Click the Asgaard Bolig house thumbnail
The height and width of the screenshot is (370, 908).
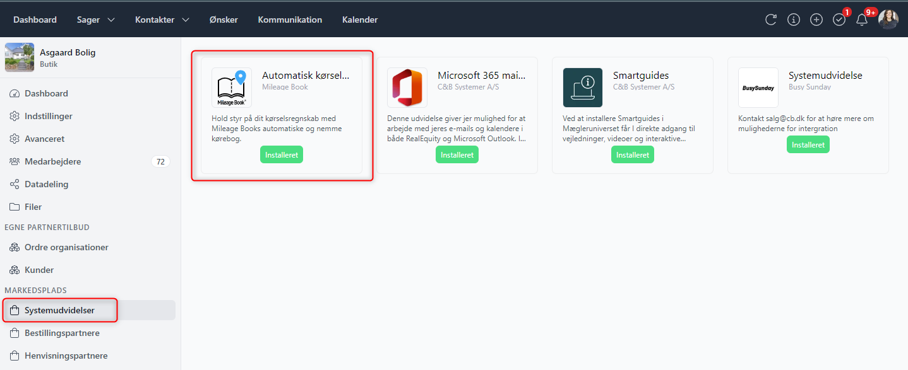[x=20, y=57]
